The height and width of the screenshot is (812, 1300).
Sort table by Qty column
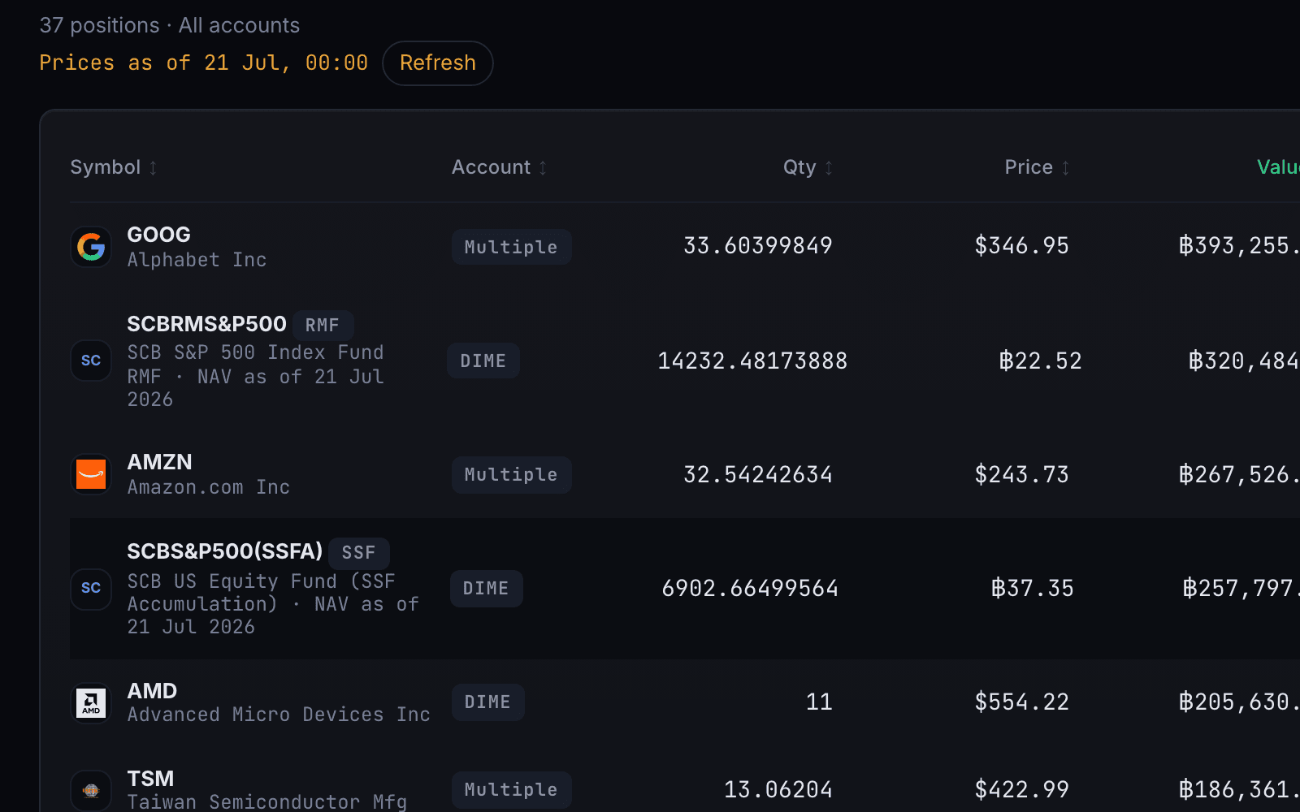click(x=808, y=167)
